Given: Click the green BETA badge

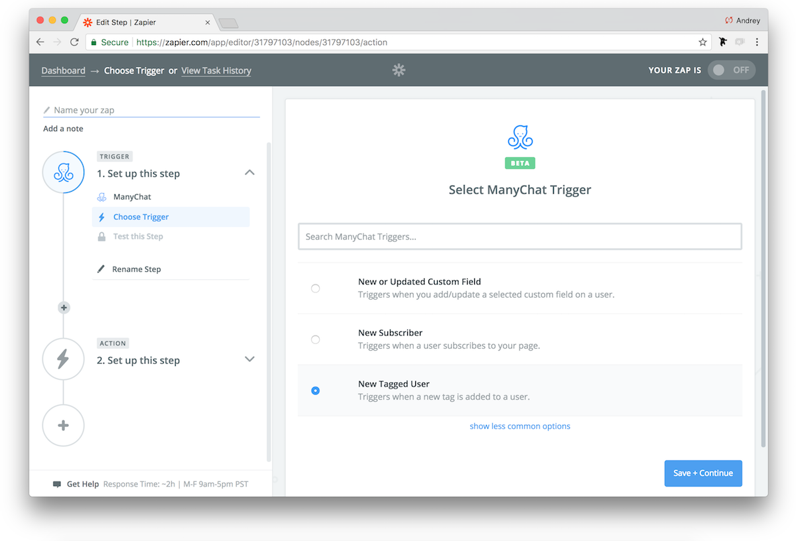Looking at the screenshot, I should pos(520,163).
